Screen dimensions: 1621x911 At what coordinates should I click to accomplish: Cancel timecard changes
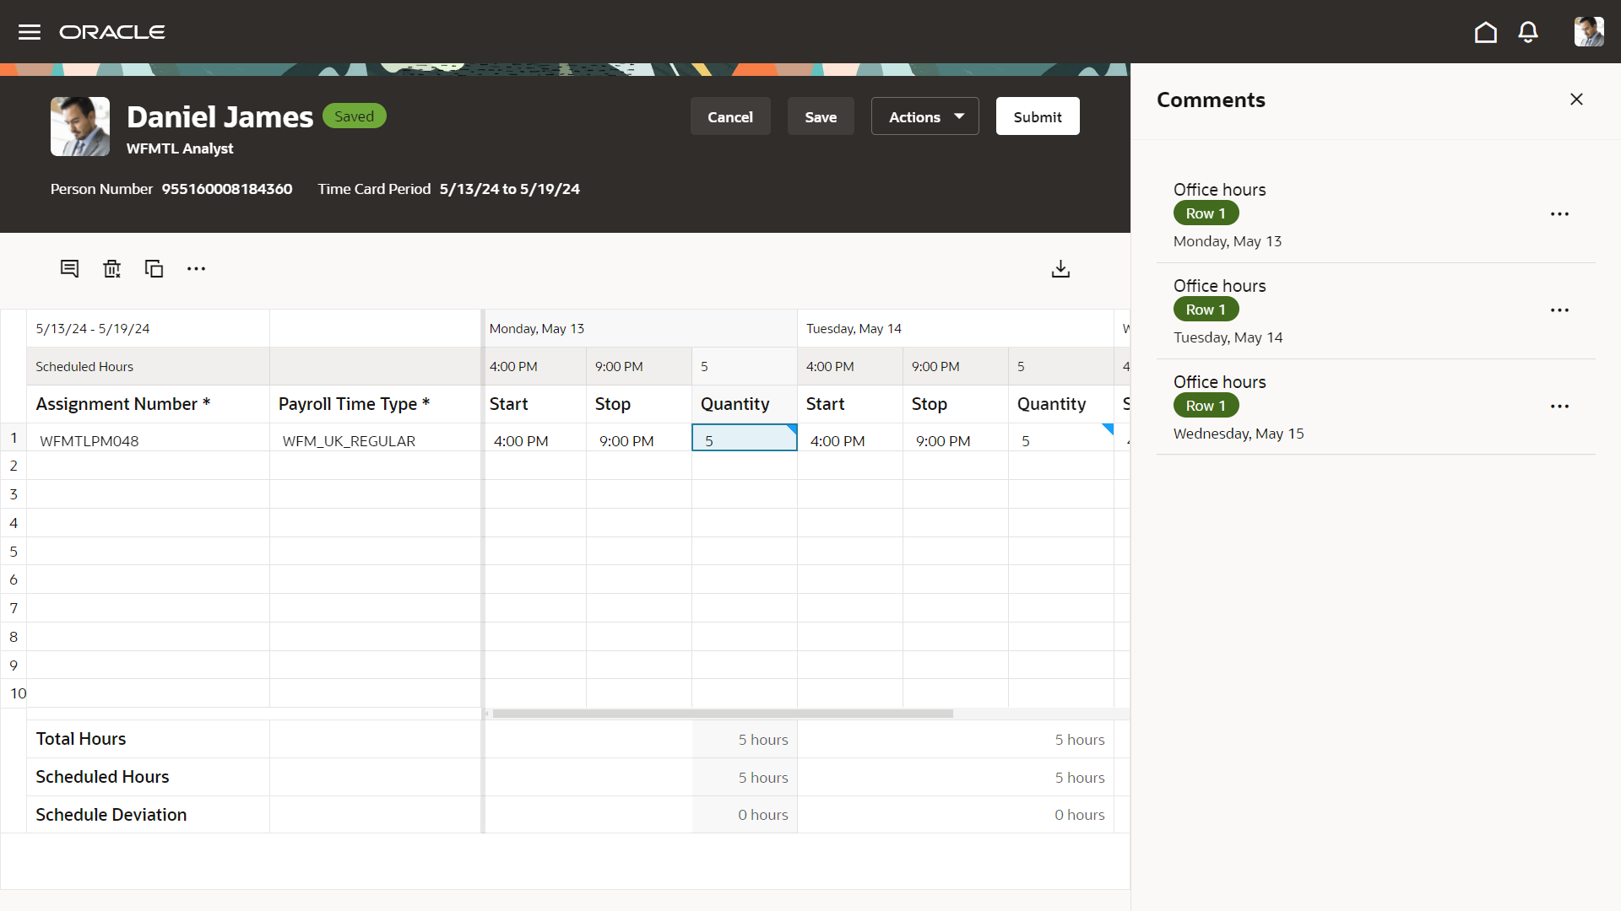pyautogui.click(x=730, y=116)
